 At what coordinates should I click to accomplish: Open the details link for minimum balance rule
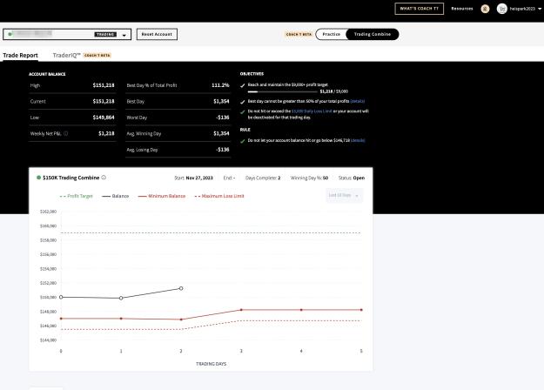(358, 140)
